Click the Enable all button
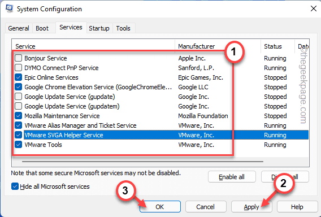The image size is (321, 217). point(232,177)
